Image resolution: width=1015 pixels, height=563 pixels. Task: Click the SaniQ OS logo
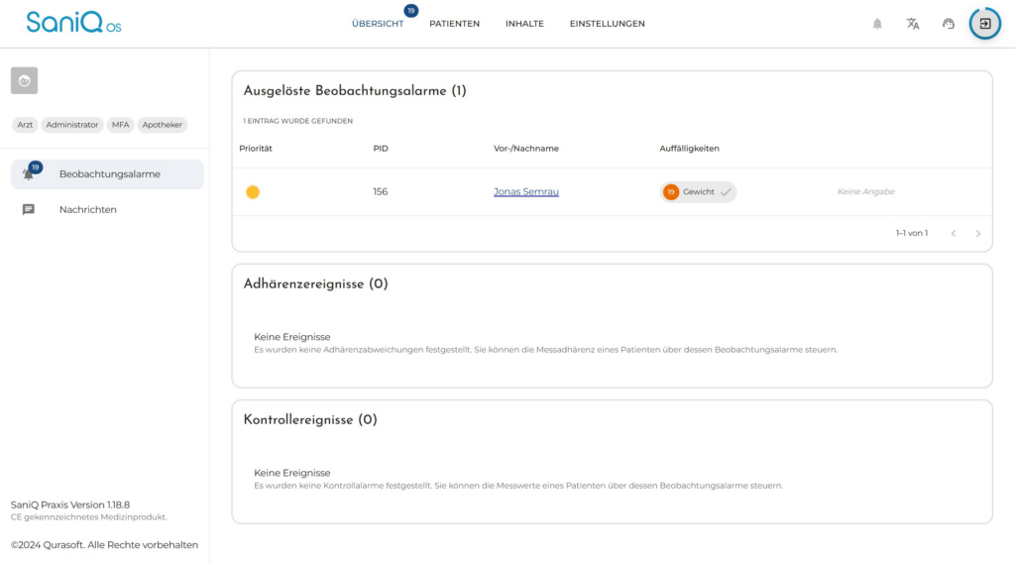(73, 23)
